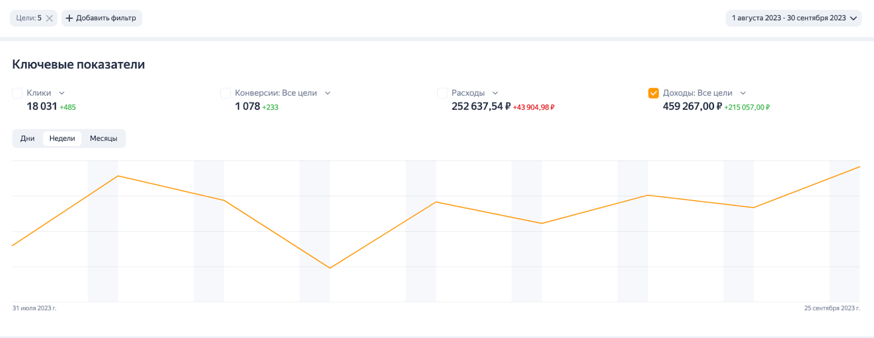
Task: Click the +43 904,98 ₽ expenses change
Action: [x=533, y=107]
